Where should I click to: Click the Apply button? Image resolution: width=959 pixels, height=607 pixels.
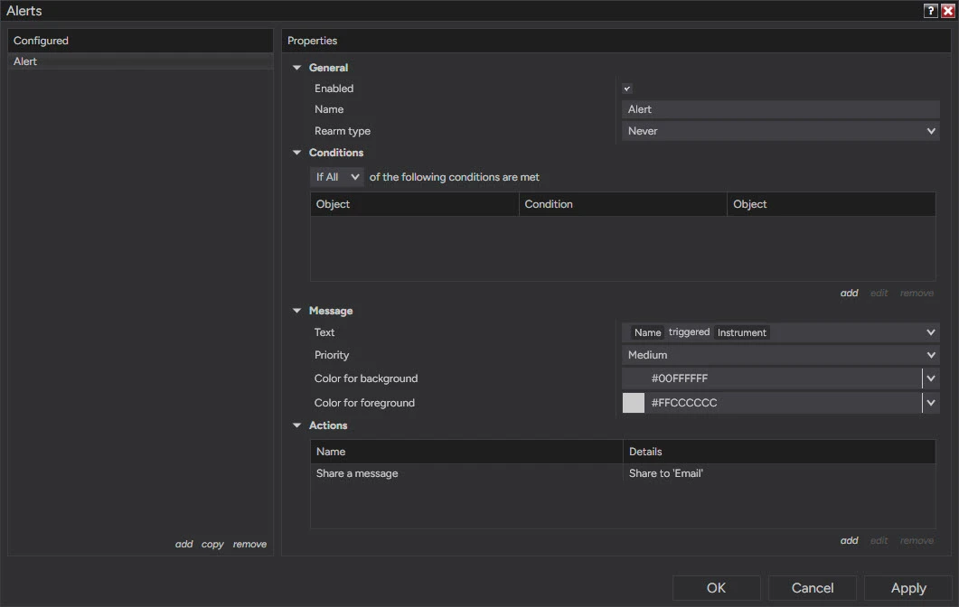[908, 587]
